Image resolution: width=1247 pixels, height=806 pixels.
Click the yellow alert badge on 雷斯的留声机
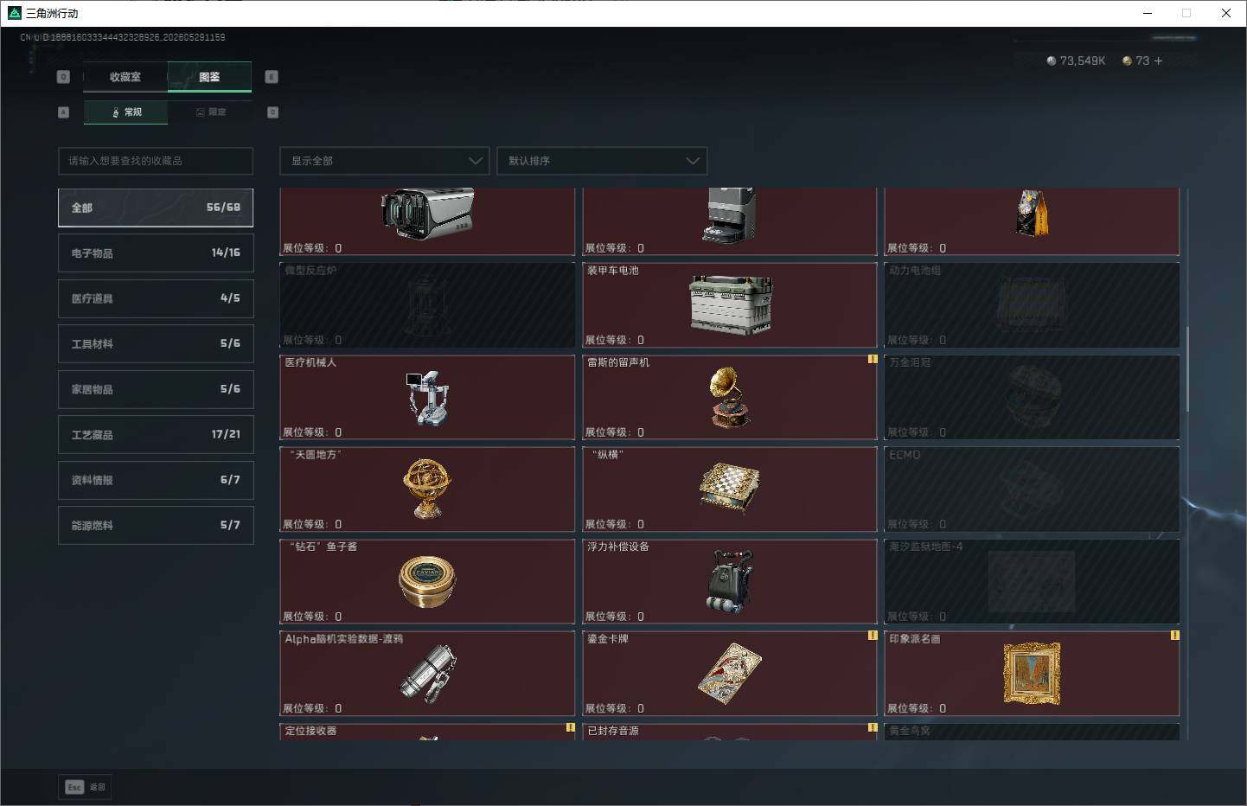[873, 359]
